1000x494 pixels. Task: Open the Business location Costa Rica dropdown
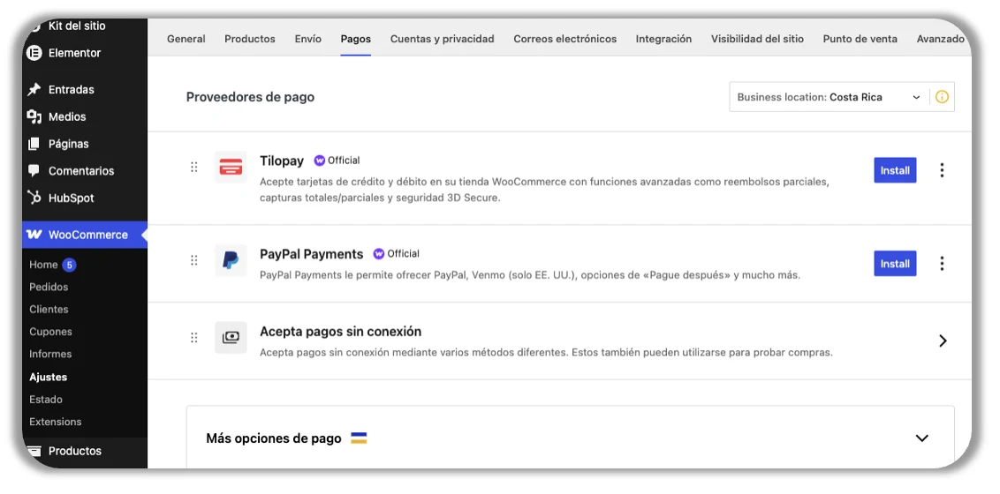(830, 97)
